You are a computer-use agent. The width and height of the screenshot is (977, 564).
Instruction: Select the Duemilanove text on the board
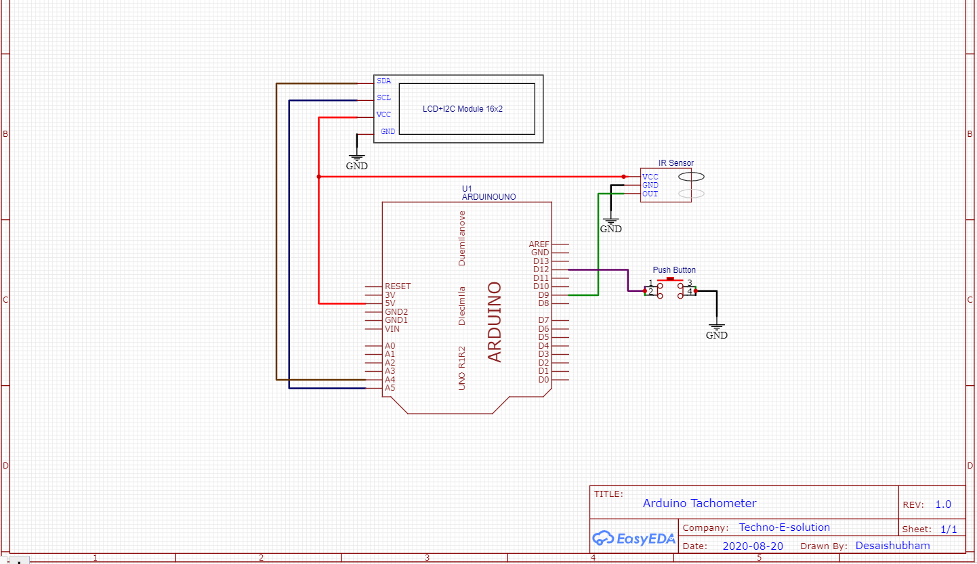pos(462,238)
